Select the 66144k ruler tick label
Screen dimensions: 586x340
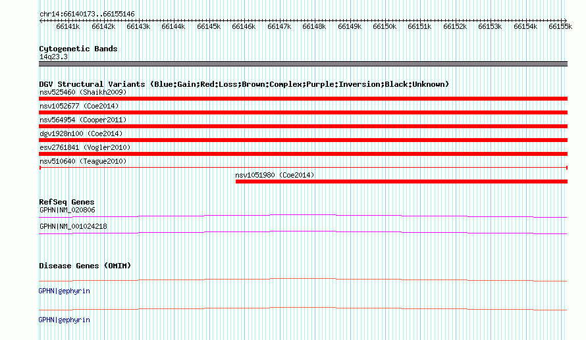(x=173, y=26)
